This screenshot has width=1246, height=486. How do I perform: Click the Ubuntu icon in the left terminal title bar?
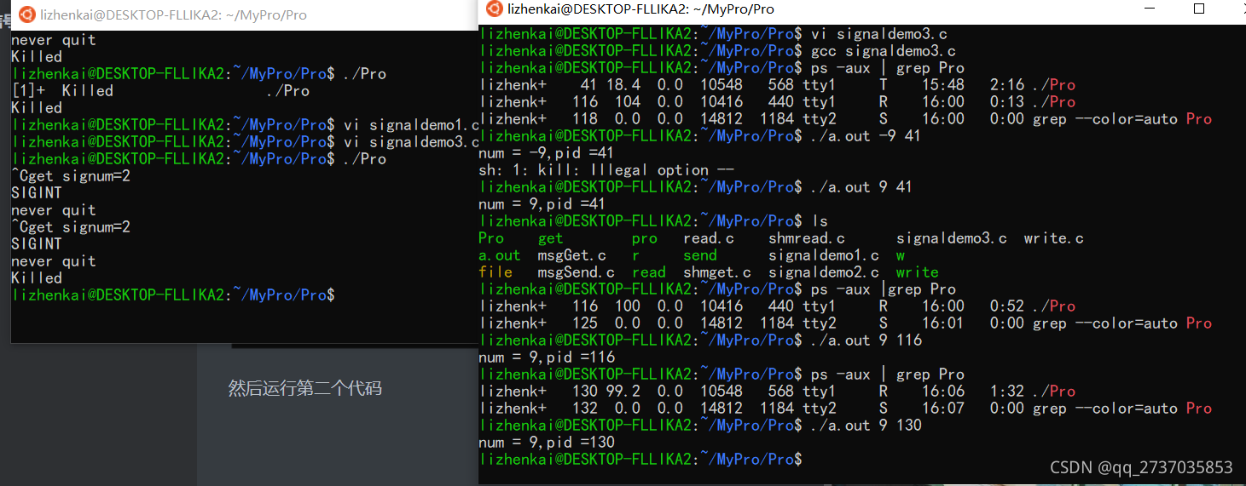(27, 14)
